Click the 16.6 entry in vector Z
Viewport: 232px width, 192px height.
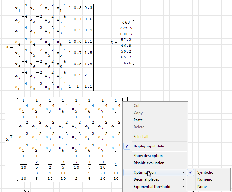point(126,63)
